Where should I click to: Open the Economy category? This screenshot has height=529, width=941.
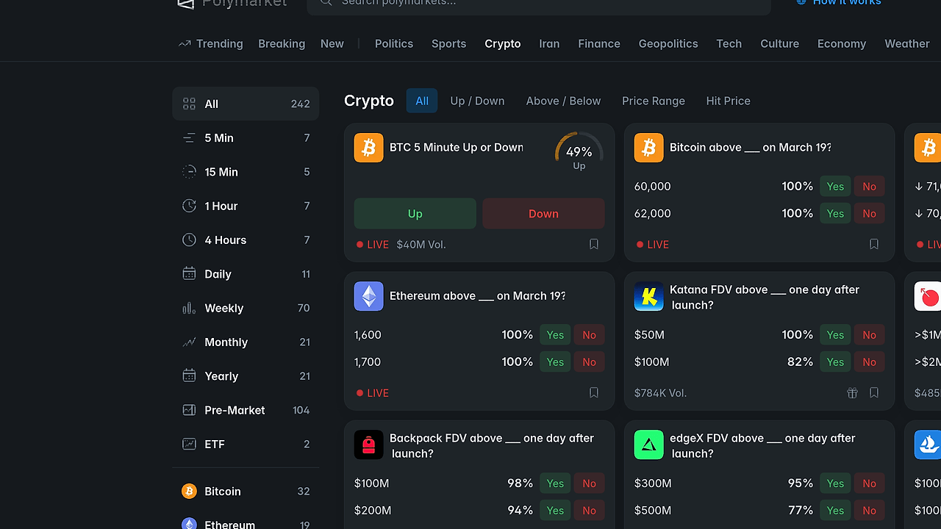tap(842, 43)
